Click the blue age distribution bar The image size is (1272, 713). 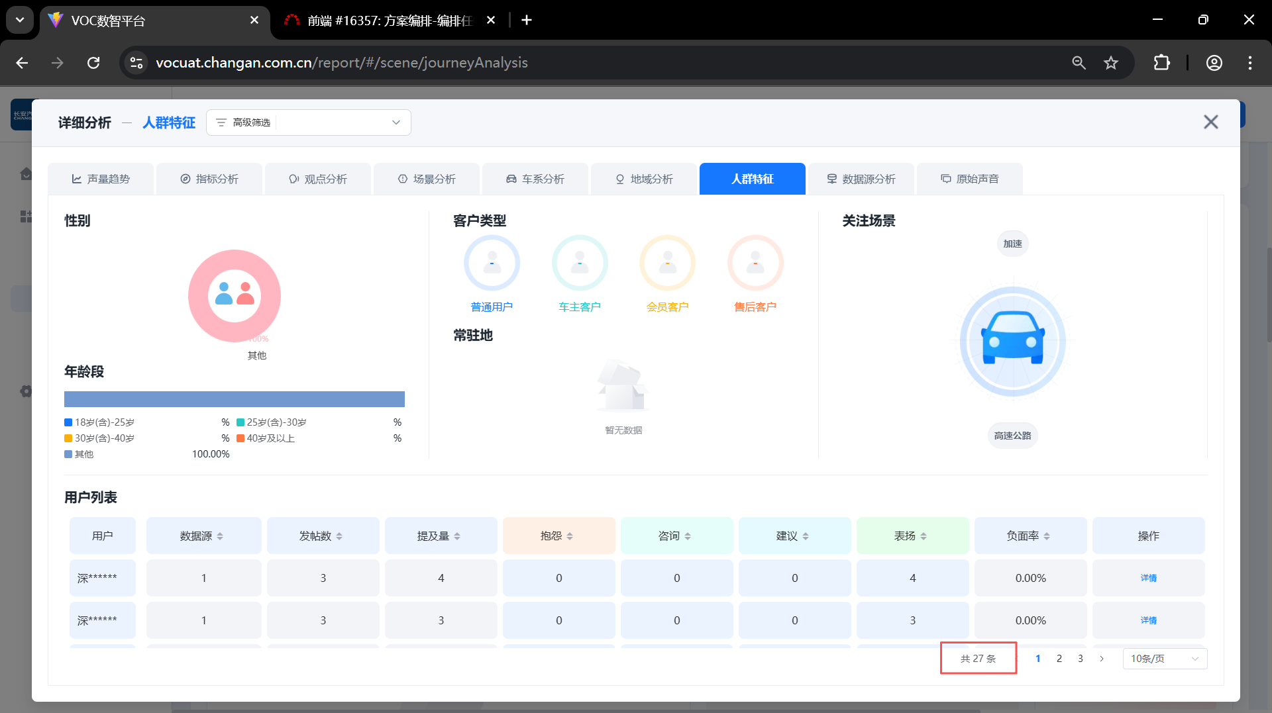click(235, 399)
